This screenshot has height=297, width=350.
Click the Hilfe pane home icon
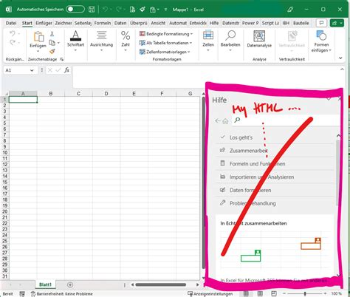[x=225, y=121]
